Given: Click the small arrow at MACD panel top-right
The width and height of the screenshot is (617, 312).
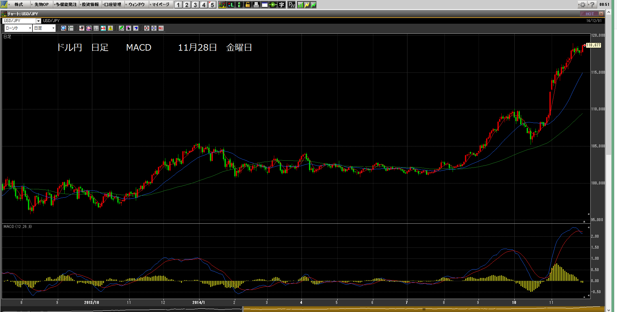Looking at the screenshot, I should pyautogui.click(x=588, y=227).
